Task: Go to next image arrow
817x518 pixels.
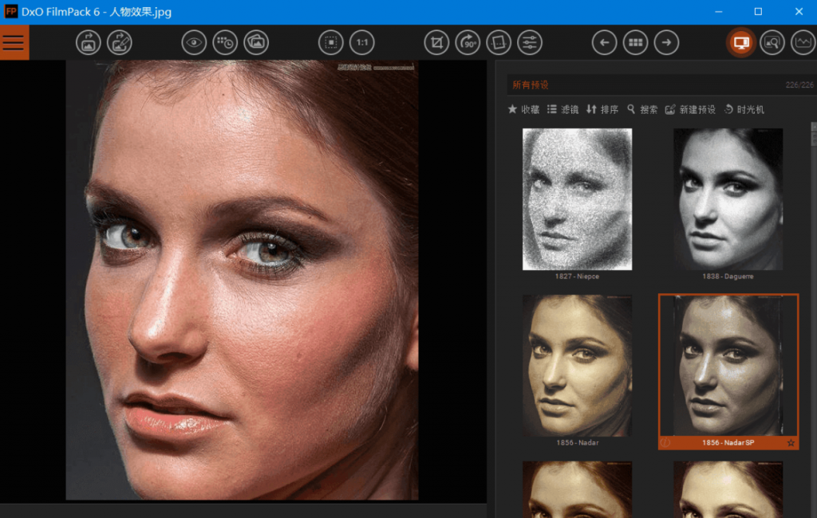Action: pyautogui.click(x=666, y=42)
